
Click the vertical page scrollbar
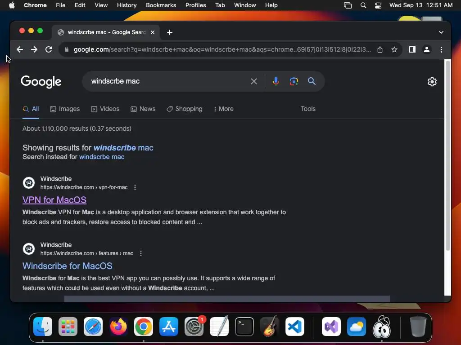pyautogui.click(x=447, y=155)
